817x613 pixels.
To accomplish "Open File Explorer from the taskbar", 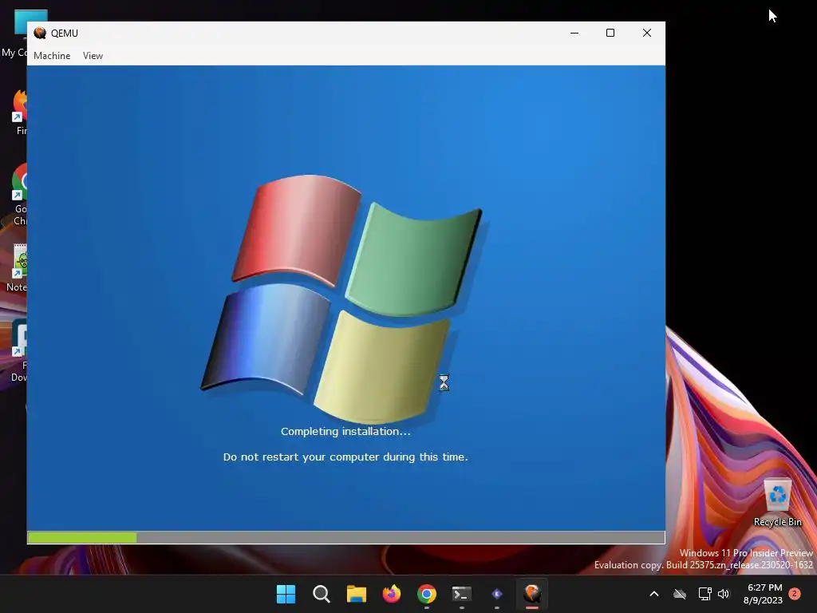I will pyautogui.click(x=357, y=594).
